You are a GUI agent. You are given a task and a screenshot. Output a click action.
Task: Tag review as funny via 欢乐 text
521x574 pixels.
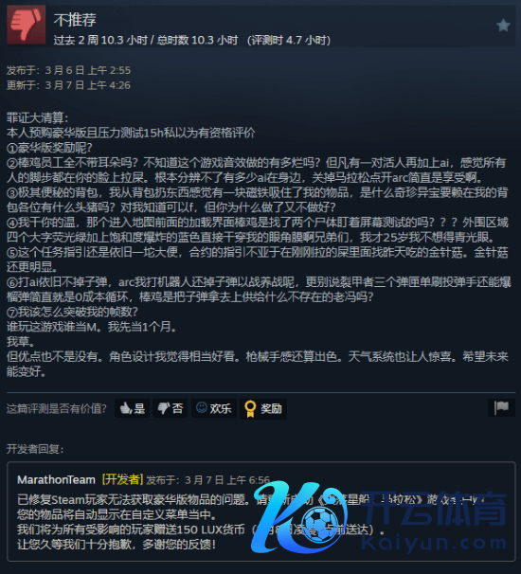click(x=221, y=408)
